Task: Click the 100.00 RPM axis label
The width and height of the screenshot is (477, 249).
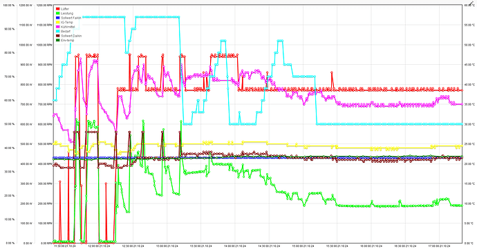Action: point(45,223)
